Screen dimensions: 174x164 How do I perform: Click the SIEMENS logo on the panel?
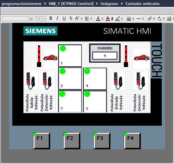40,31
